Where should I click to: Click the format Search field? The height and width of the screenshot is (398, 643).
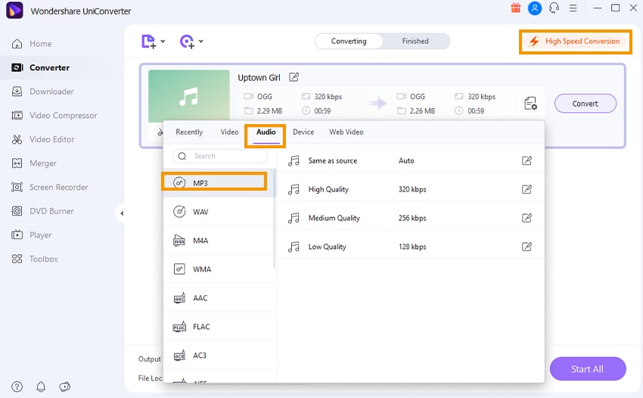220,156
